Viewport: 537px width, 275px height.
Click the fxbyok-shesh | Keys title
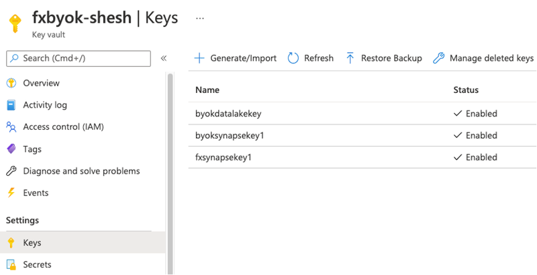(105, 18)
